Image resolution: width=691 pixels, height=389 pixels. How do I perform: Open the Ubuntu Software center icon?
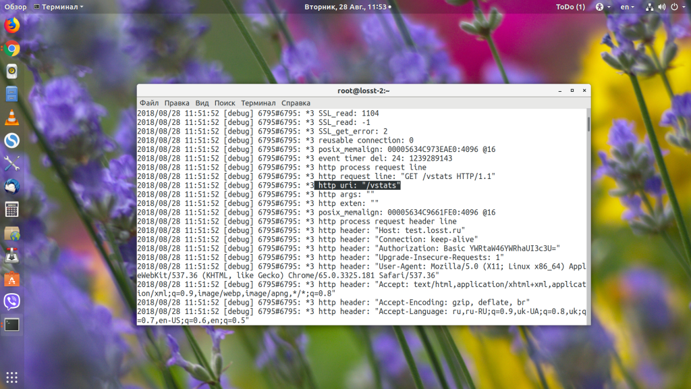point(11,278)
